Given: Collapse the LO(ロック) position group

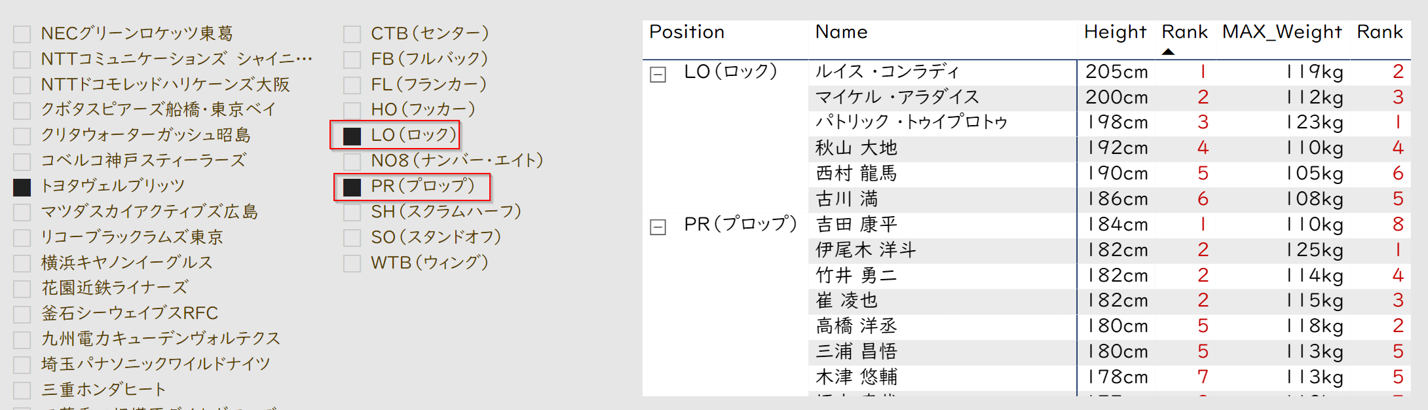Looking at the screenshot, I should (x=658, y=75).
